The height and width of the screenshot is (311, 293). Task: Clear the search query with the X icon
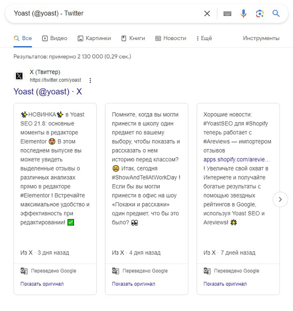pyautogui.click(x=207, y=13)
